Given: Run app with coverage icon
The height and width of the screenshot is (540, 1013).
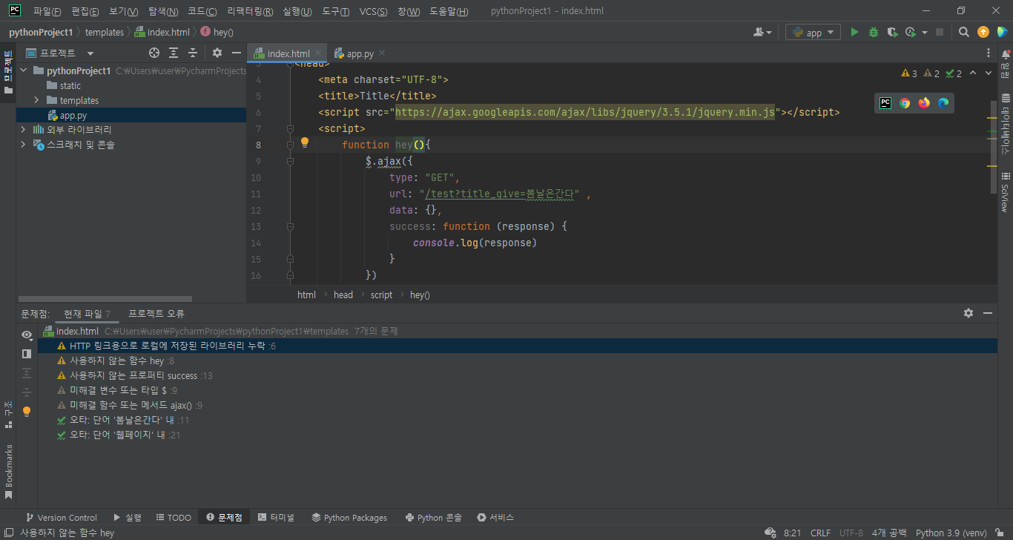Looking at the screenshot, I should pyautogui.click(x=892, y=32).
